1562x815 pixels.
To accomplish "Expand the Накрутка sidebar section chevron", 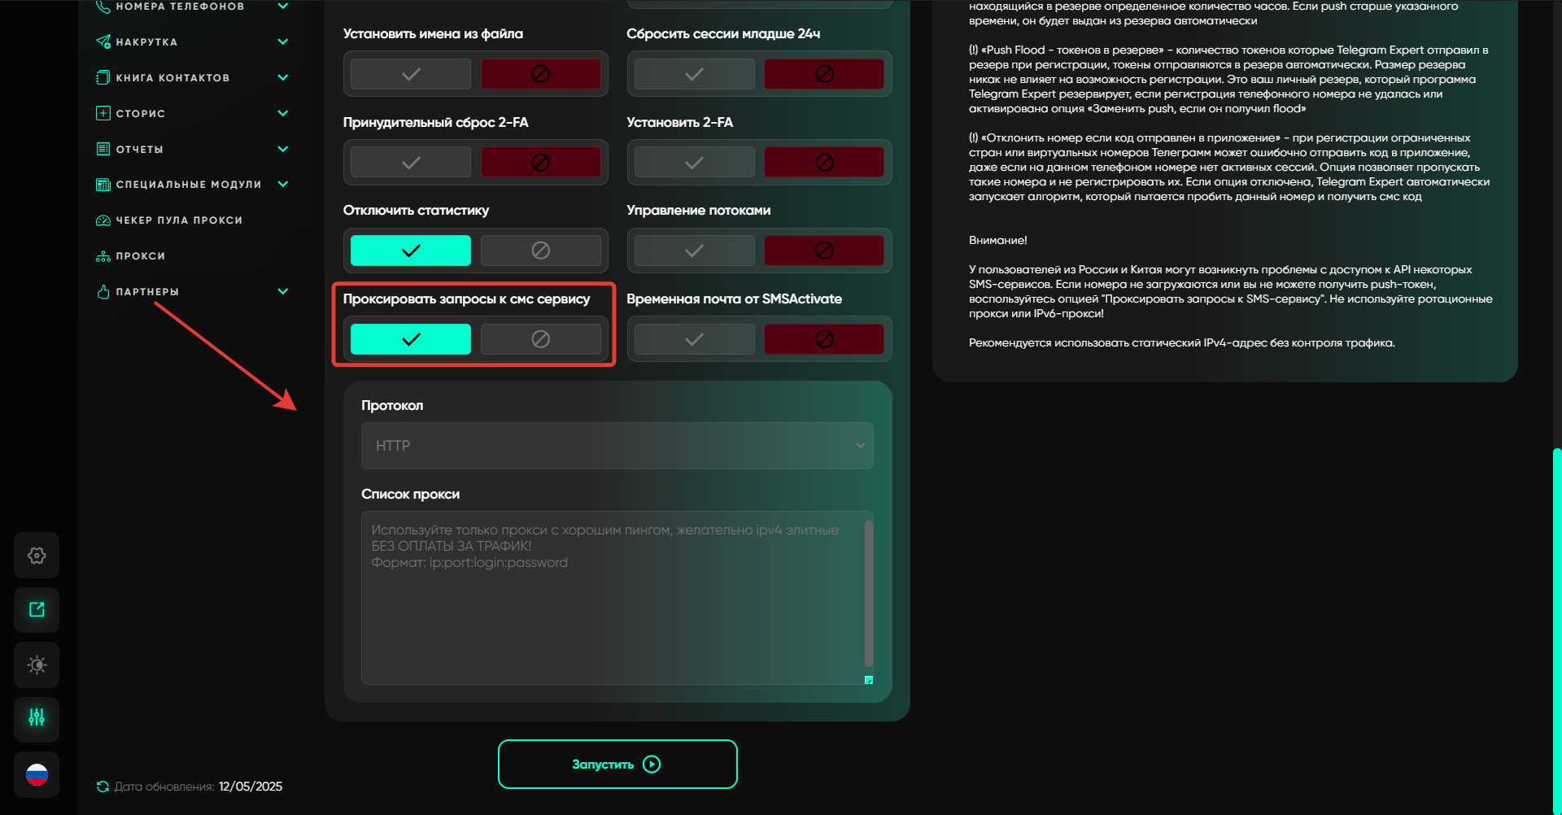I will (x=282, y=41).
